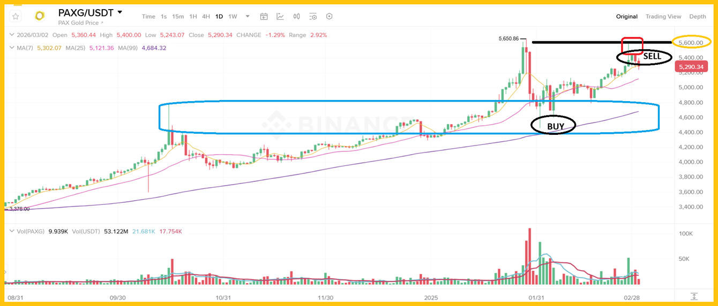The width and height of the screenshot is (718, 306).
Task: Open the go-to-date calendar icon
Action: coord(264,17)
